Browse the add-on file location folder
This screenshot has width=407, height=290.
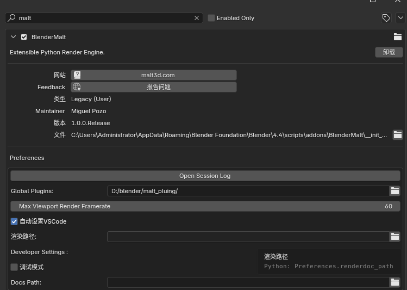tap(397, 135)
